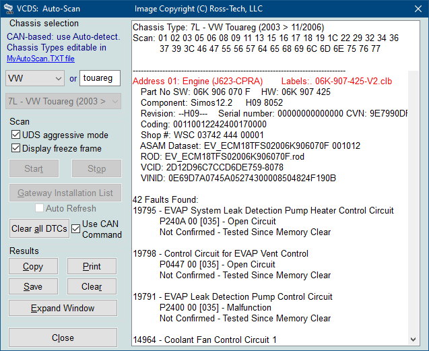Click the touareg chassis search field
429x351 pixels.
click(x=100, y=78)
